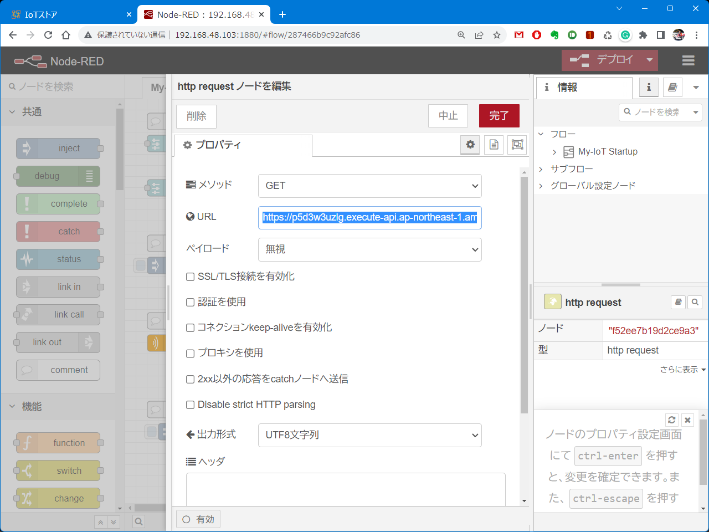Image resolution: width=709 pixels, height=532 pixels.
Task: Open the Grammarly extension icon
Action: [x=625, y=35]
